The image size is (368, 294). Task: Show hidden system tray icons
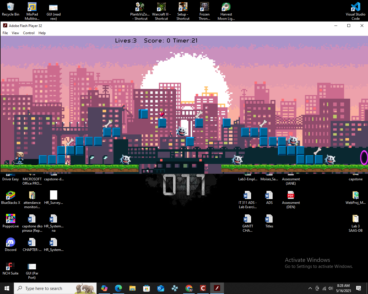(x=310, y=288)
